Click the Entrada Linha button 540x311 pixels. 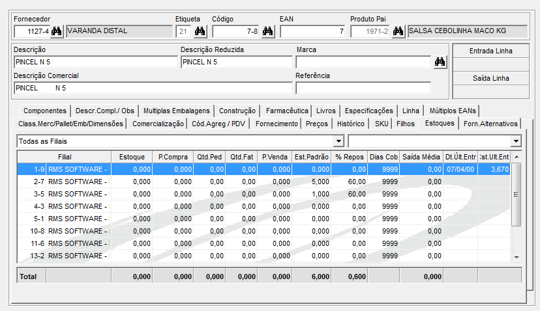coord(490,51)
